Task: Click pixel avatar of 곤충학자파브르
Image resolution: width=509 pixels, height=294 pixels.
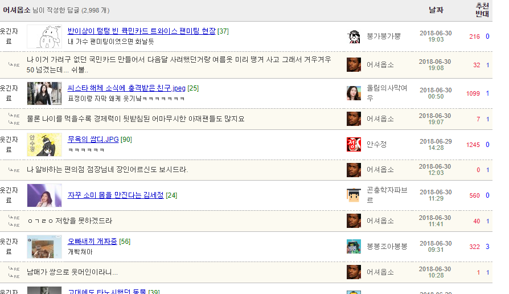Action: [x=354, y=195]
